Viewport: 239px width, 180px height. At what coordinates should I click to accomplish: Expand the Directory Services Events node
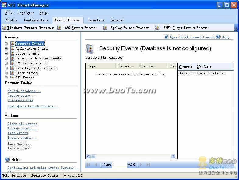tap(6, 58)
